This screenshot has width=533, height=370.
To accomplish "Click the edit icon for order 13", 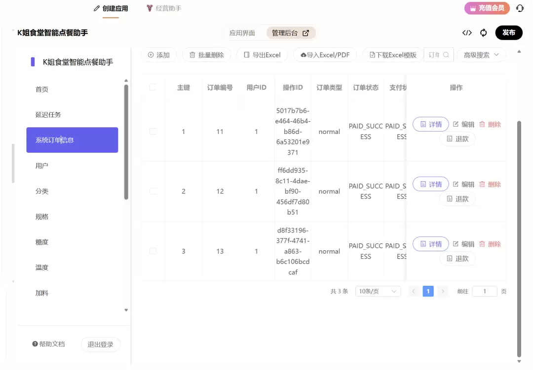I will tap(456, 244).
